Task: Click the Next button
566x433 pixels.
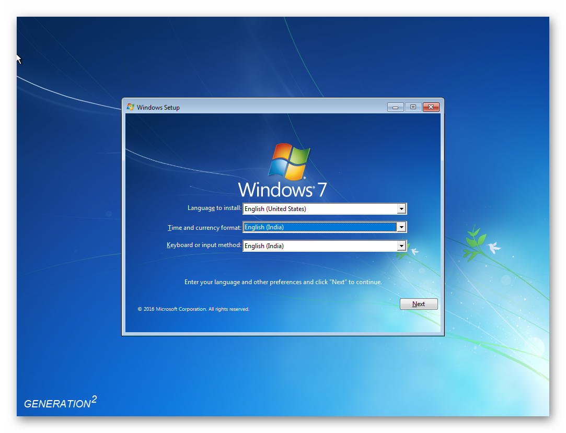Action: click(x=419, y=303)
